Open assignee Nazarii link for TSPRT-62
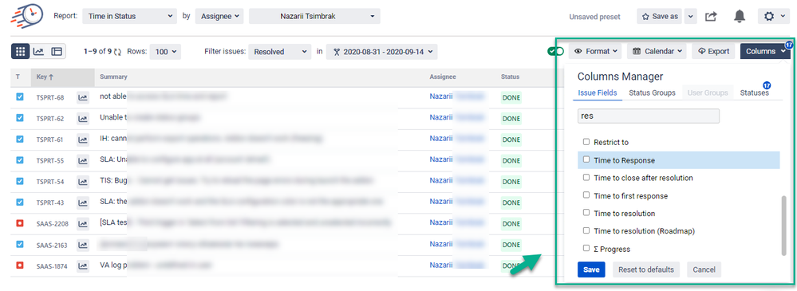Image resolution: width=797 pixels, height=291 pixels. pos(440,117)
